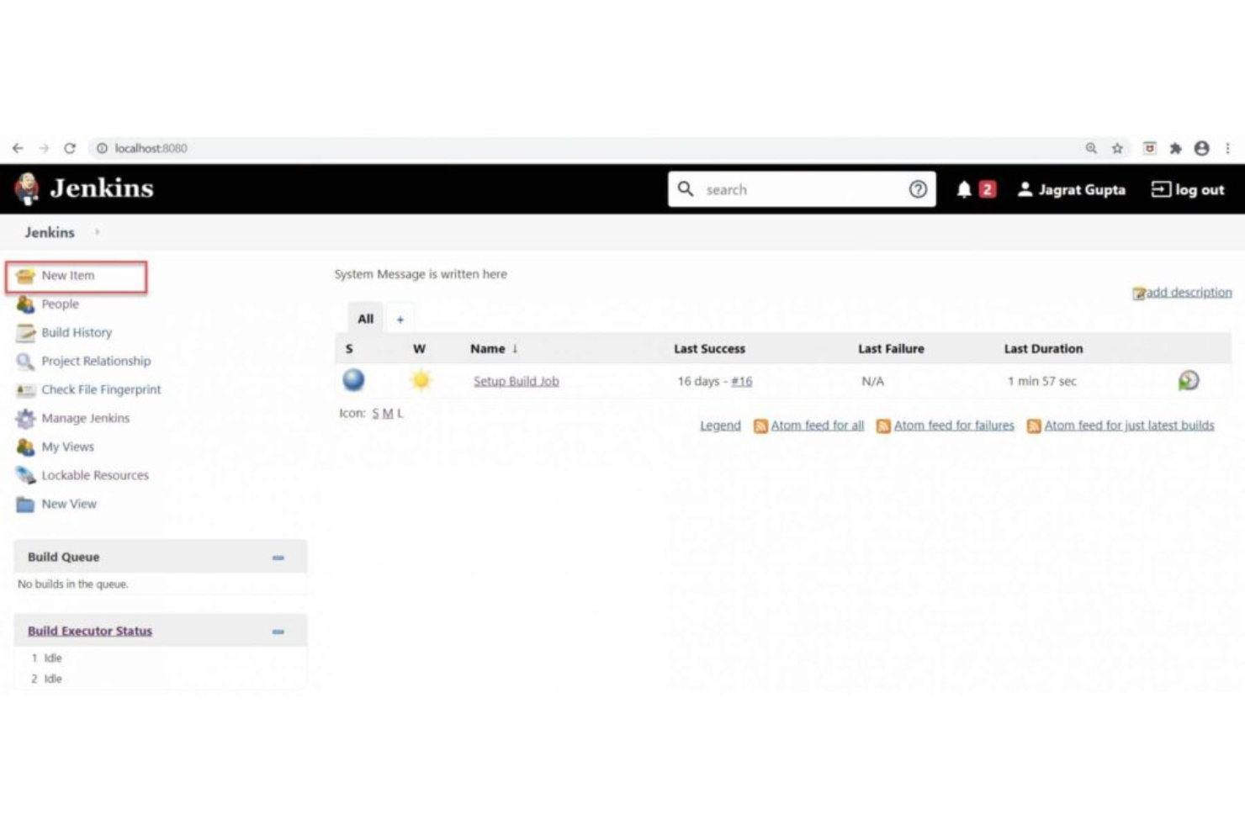Open Atom feed for all

(817, 426)
